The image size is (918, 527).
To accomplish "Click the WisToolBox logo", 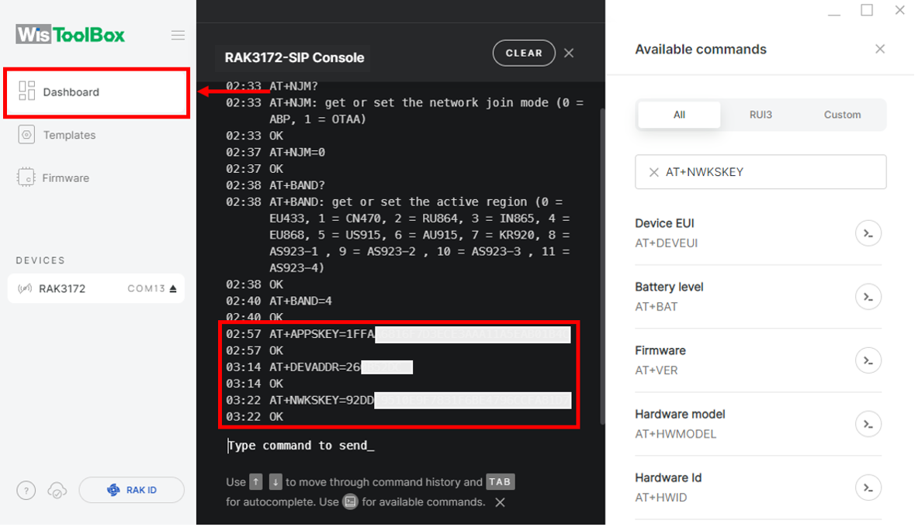I will coord(71,35).
